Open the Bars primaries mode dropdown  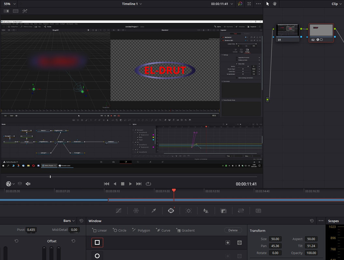[69, 221]
